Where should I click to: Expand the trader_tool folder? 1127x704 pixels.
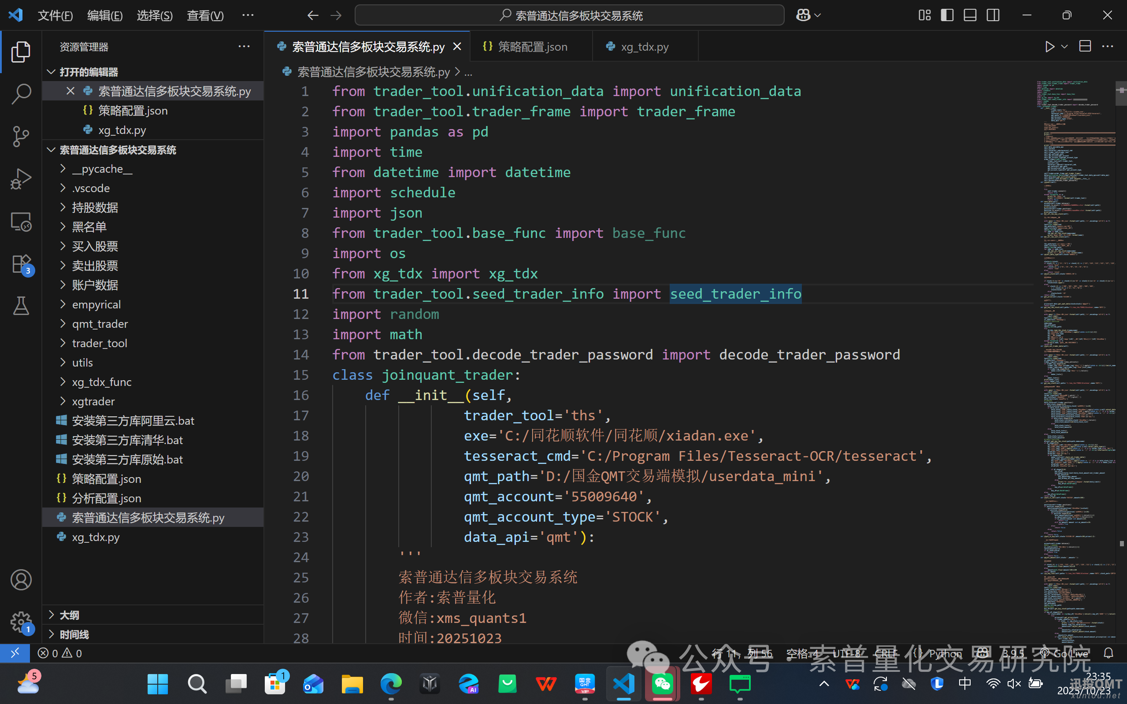coord(99,343)
